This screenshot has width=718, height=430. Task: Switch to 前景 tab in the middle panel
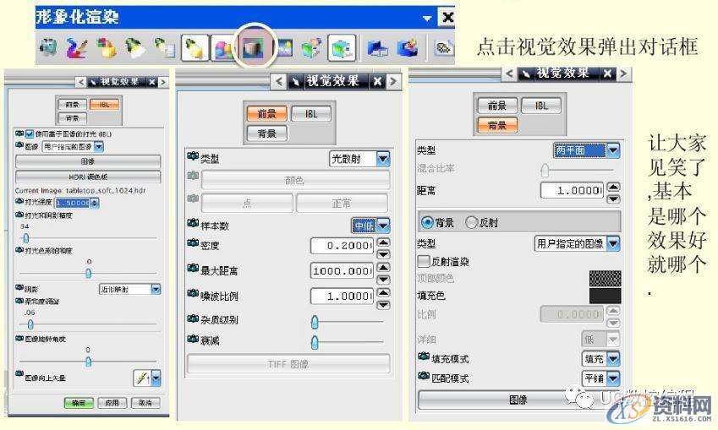click(x=267, y=113)
